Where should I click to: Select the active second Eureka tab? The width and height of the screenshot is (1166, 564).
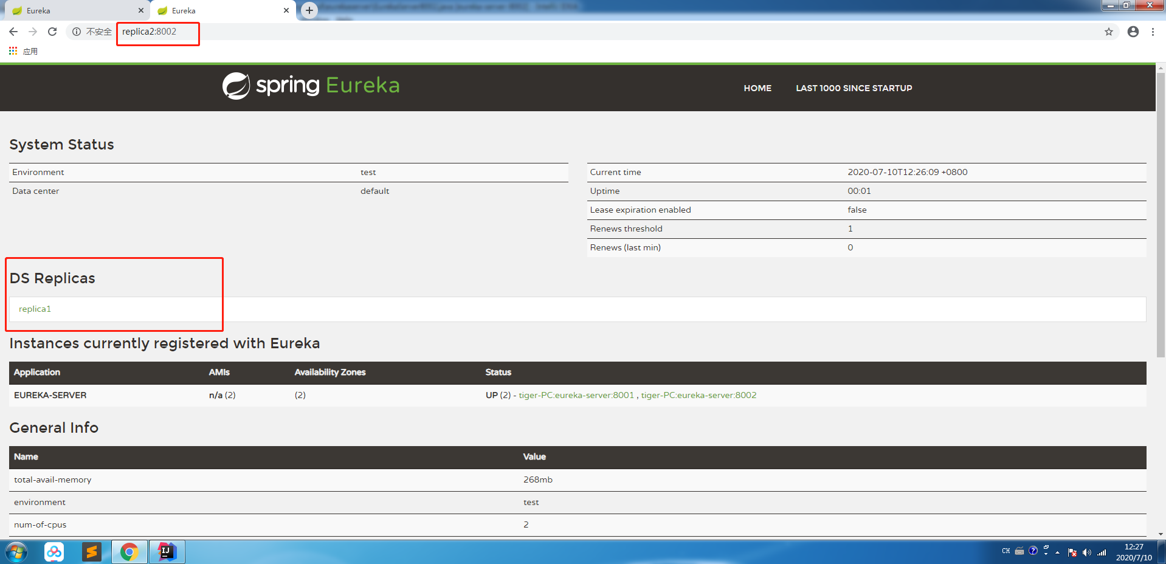point(223,10)
